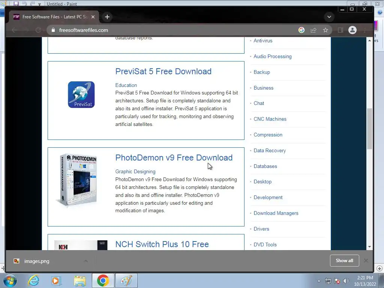
Task: Open Compression category in sidebar
Action: (x=268, y=135)
